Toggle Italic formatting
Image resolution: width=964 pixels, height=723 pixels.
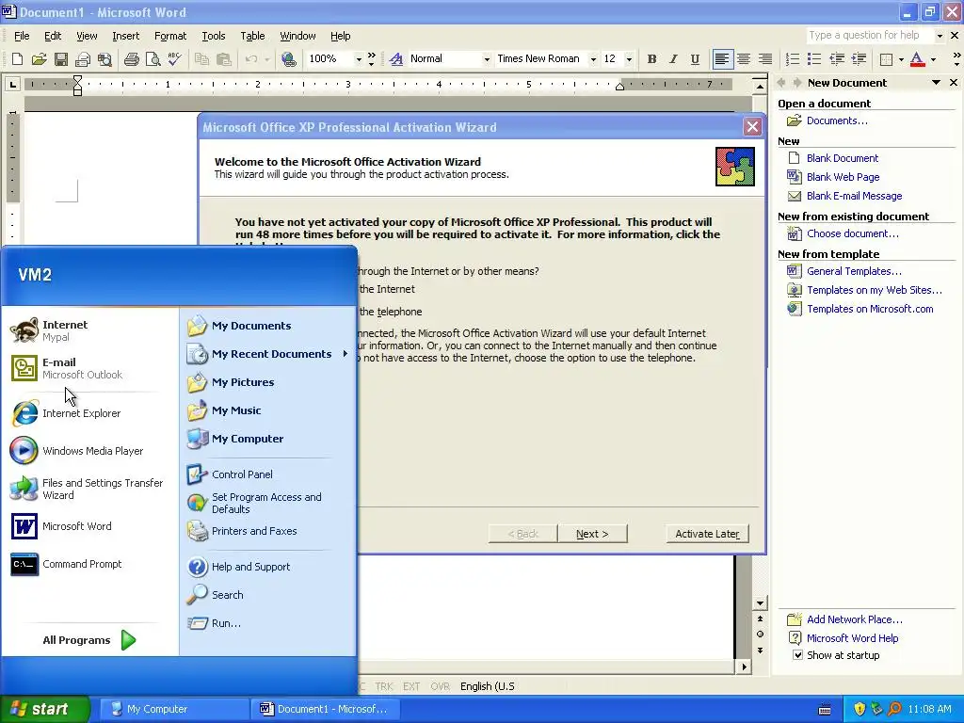[673, 59]
